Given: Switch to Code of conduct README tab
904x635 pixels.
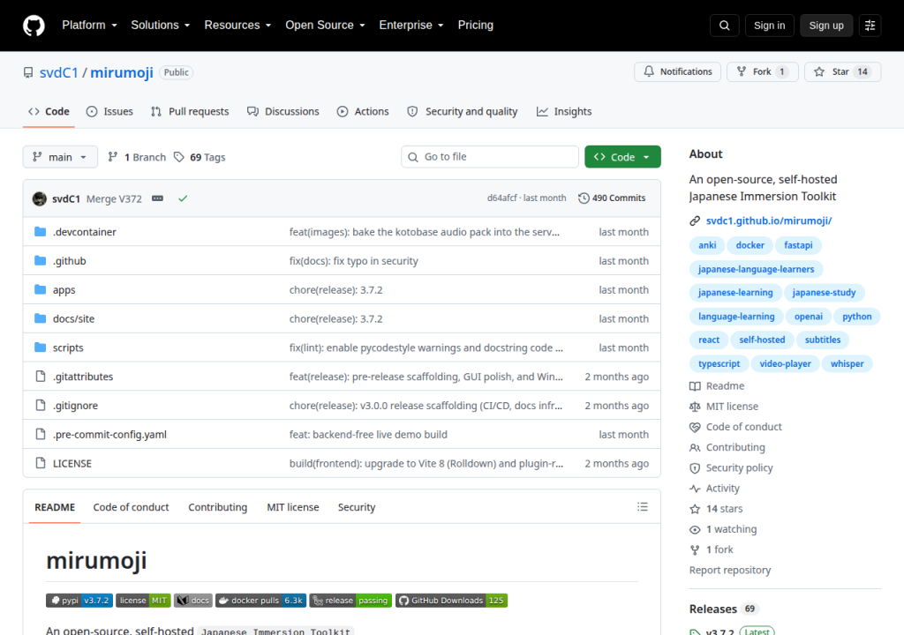Looking at the screenshot, I should coord(131,507).
